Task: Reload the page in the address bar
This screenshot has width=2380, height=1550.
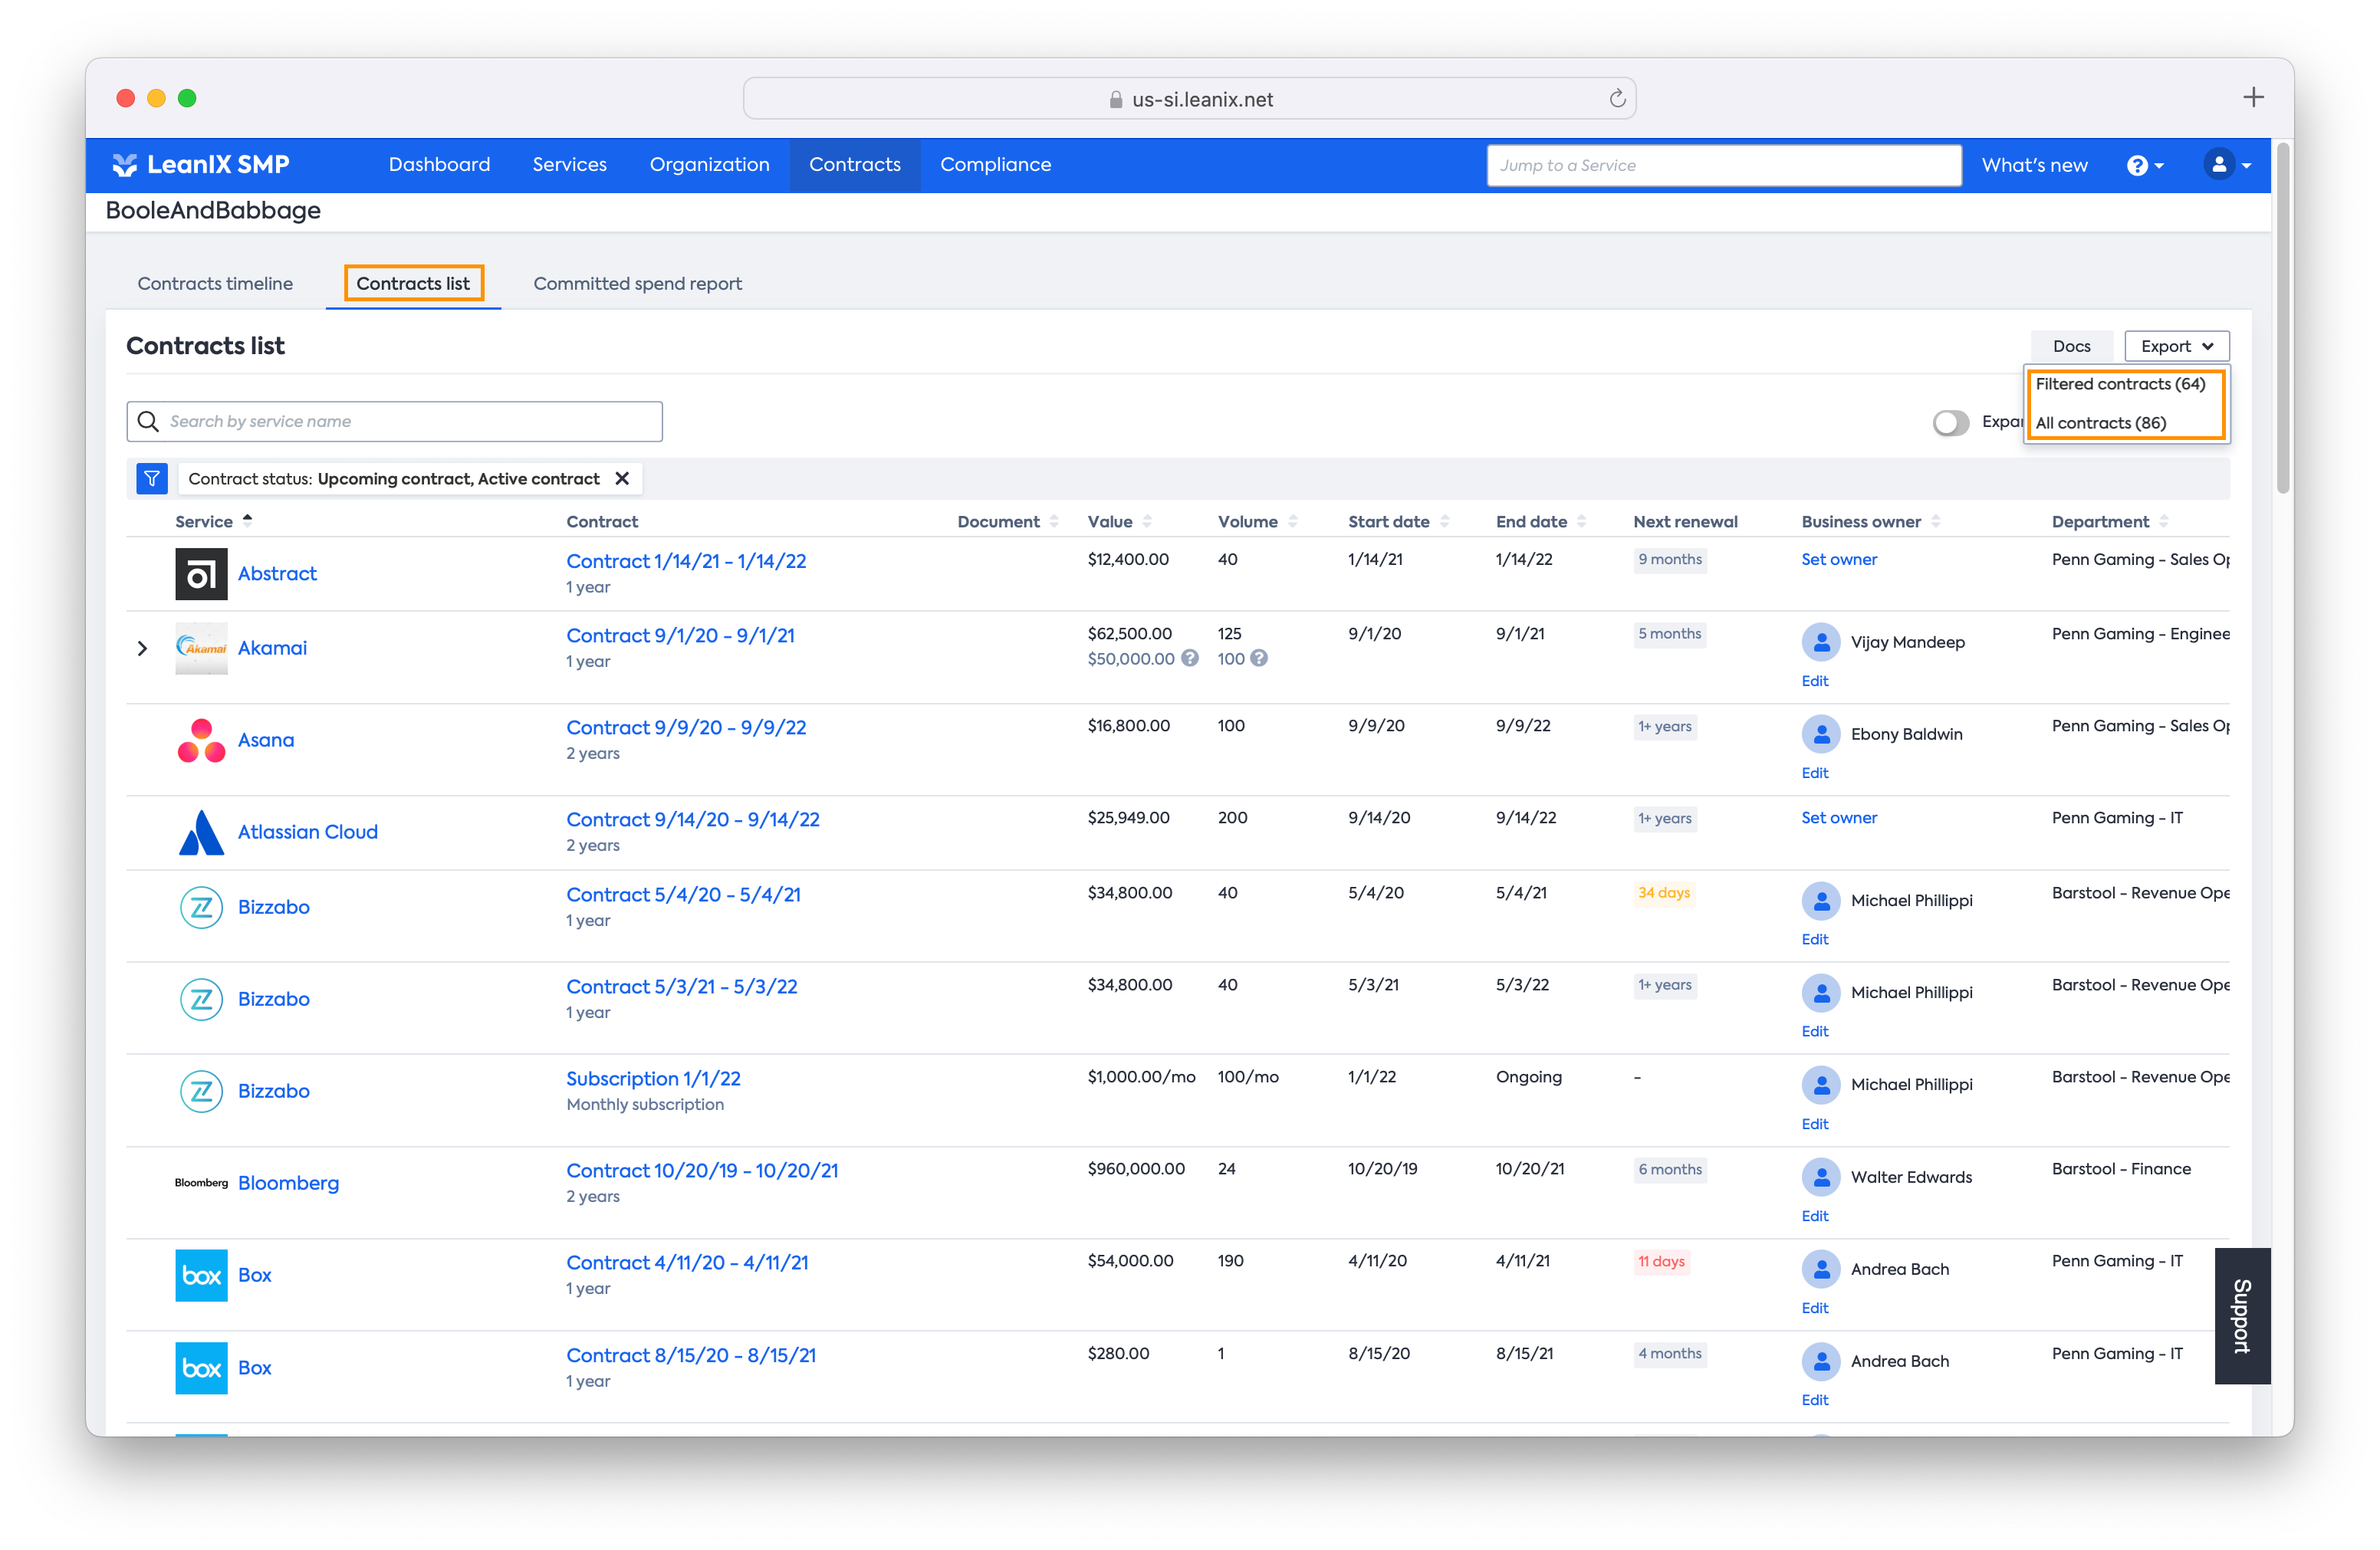Action: click(x=1617, y=98)
